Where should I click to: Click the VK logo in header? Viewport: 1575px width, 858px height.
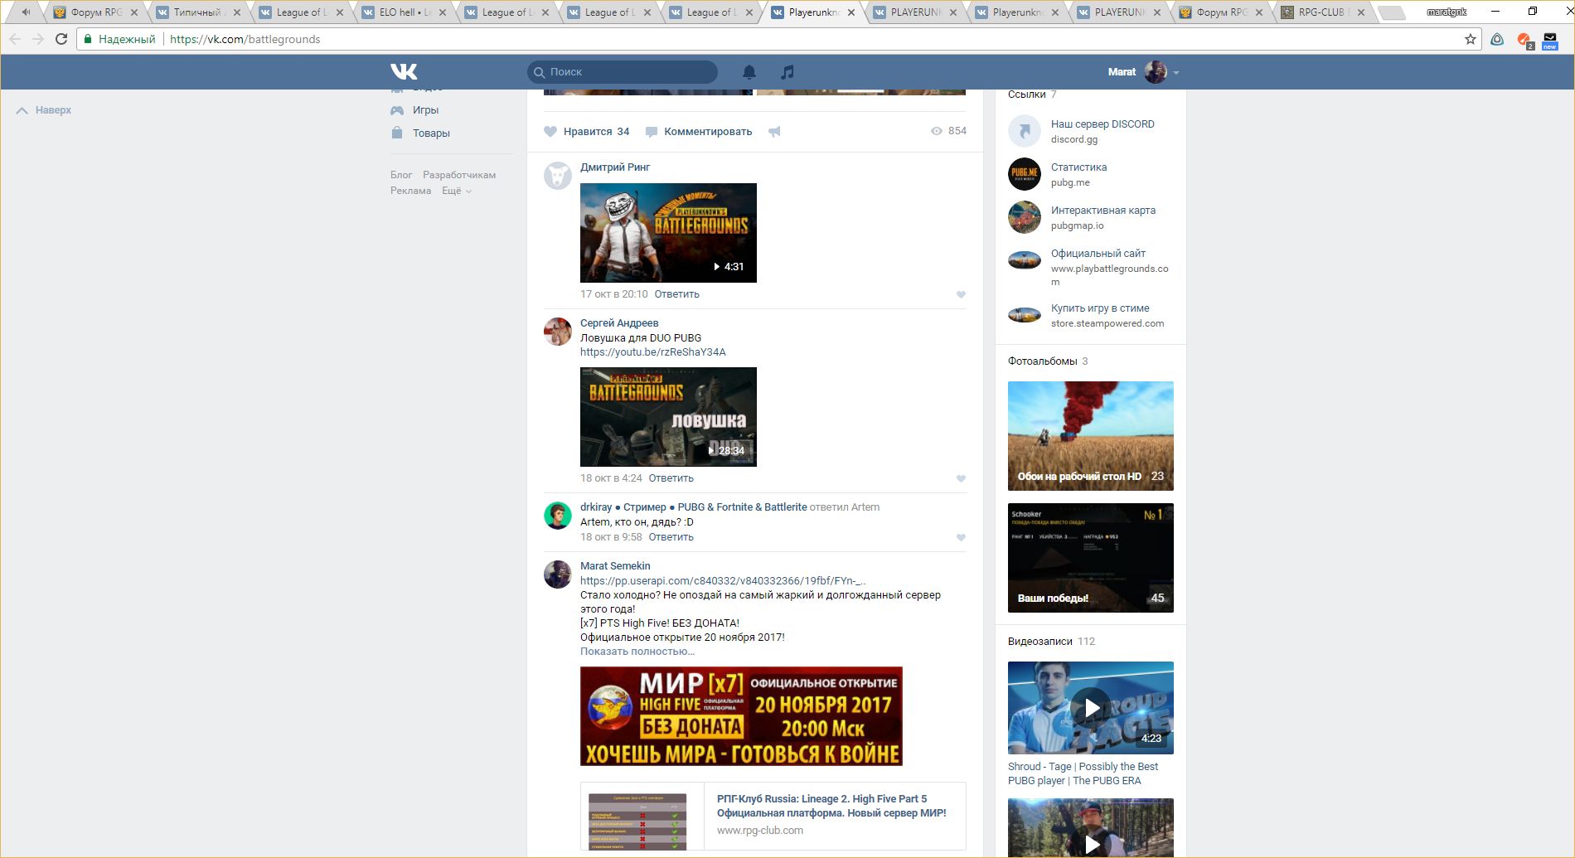pos(404,72)
